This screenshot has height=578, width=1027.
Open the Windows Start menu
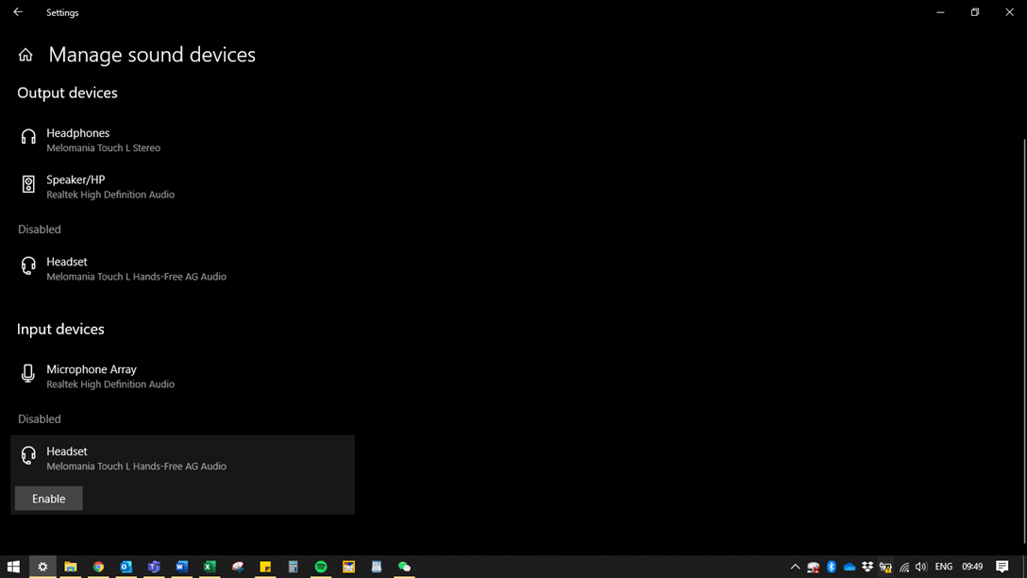point(13,567)
